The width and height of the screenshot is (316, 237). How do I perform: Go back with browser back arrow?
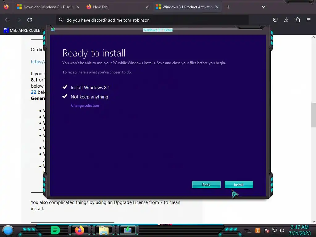click(x=7, y=20)
